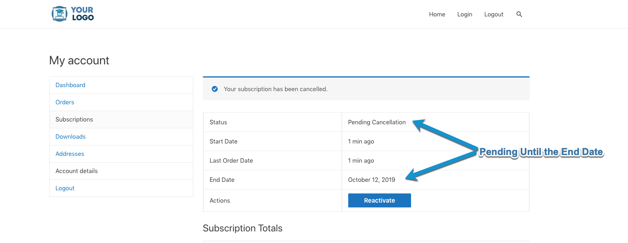628x243 pixels.
Task: Go to the Dashboard account page
Action: pyautogui.click(x=70, y=85)
